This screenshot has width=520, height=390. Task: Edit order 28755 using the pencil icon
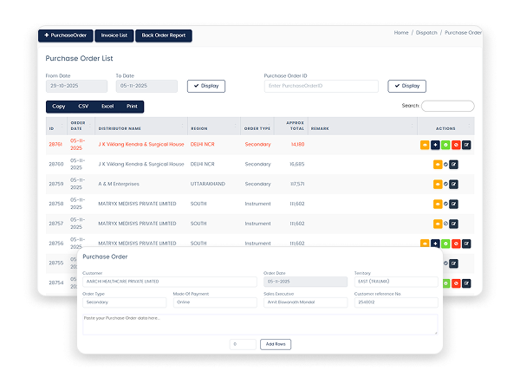click(453, 263)
